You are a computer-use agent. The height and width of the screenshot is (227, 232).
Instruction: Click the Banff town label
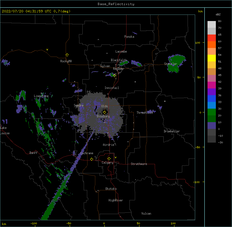point(33,153)
